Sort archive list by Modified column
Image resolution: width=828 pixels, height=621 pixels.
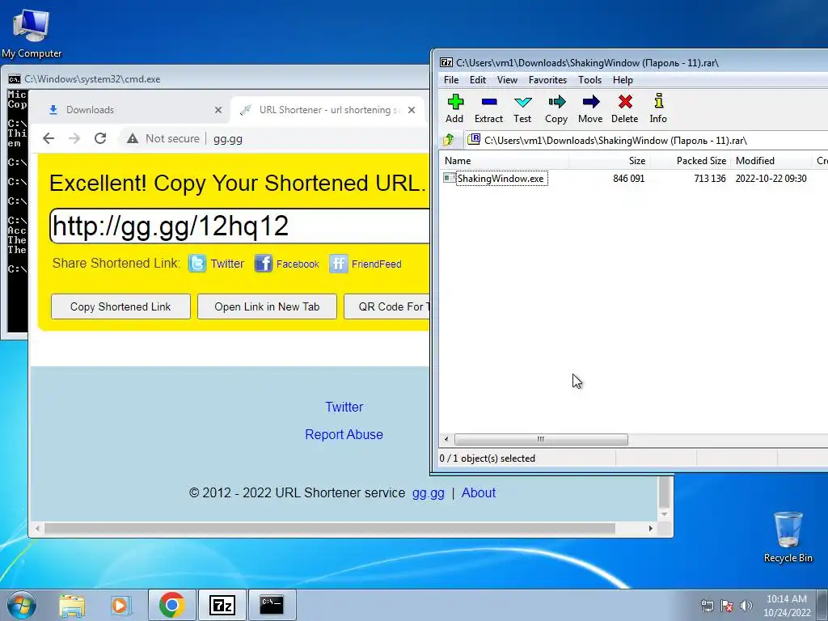[771, 161]
